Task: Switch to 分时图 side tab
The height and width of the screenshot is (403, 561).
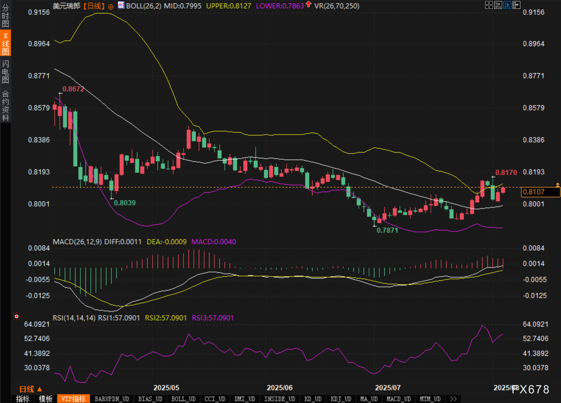Action: (x=5, y=16)
